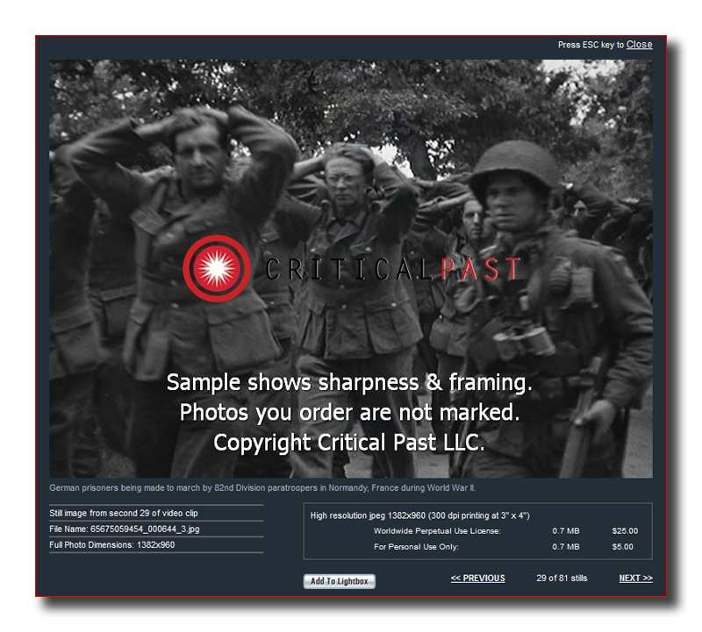Click the 'Press ESC key to' text
702x632 pixels.
click(x=591, y=45)
